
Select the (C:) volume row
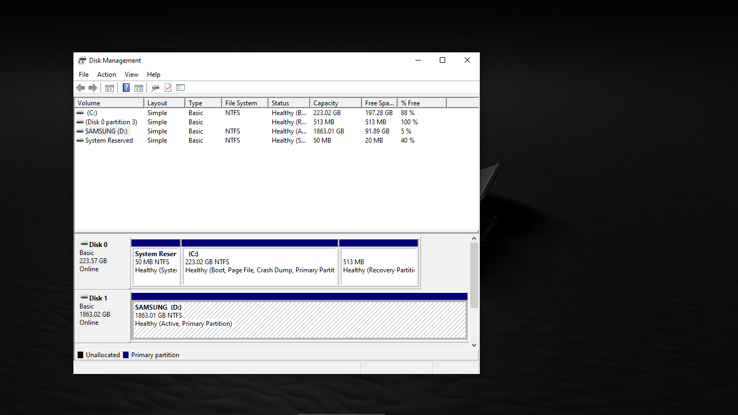click(276, 113)
